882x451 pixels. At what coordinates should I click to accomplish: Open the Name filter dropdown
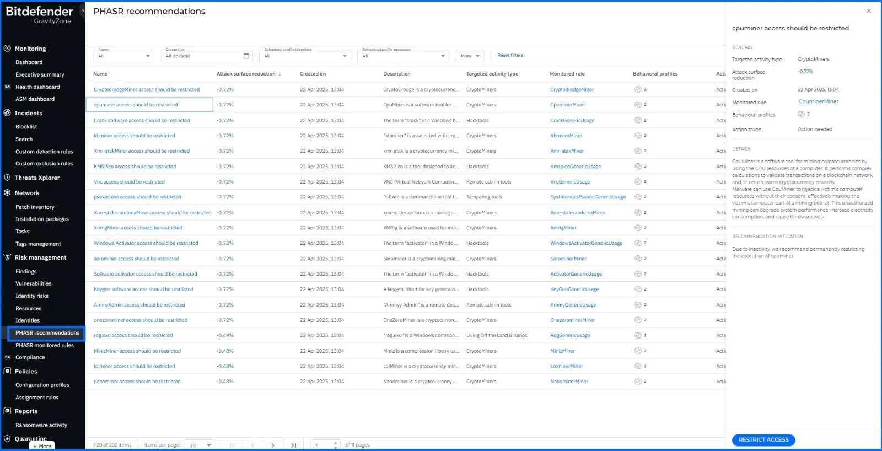123,56
